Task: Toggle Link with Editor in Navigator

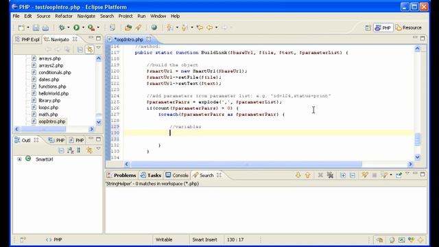Action: [x=90, y=50]
